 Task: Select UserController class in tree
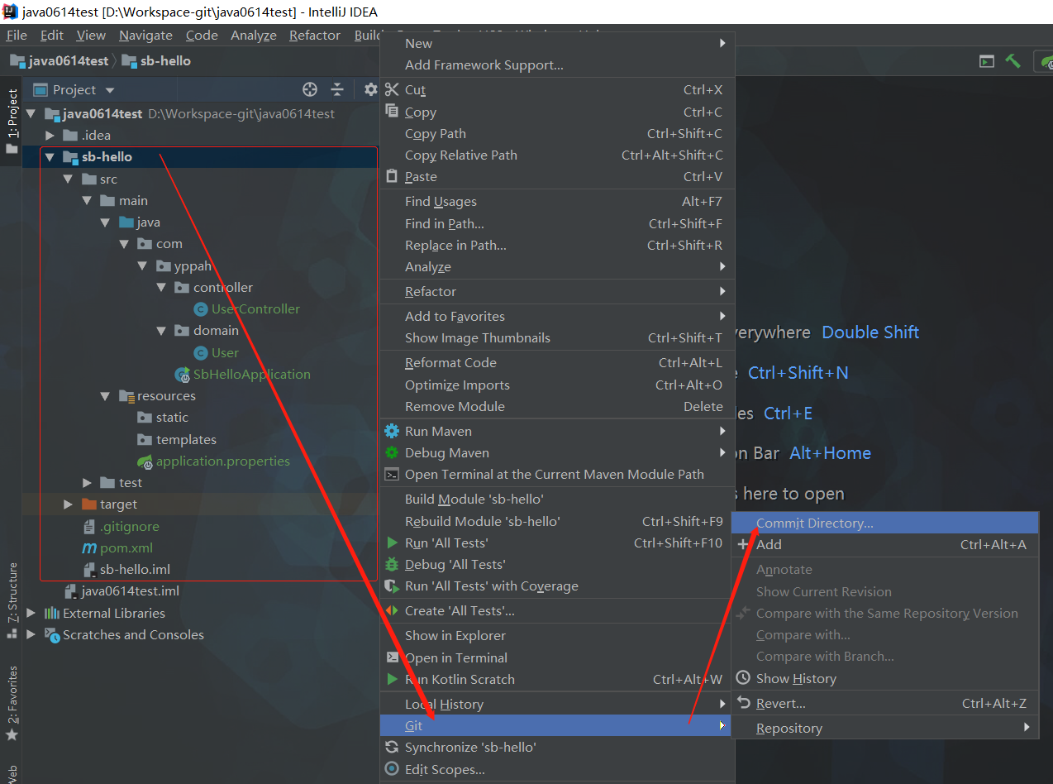(x=255, y=309)
